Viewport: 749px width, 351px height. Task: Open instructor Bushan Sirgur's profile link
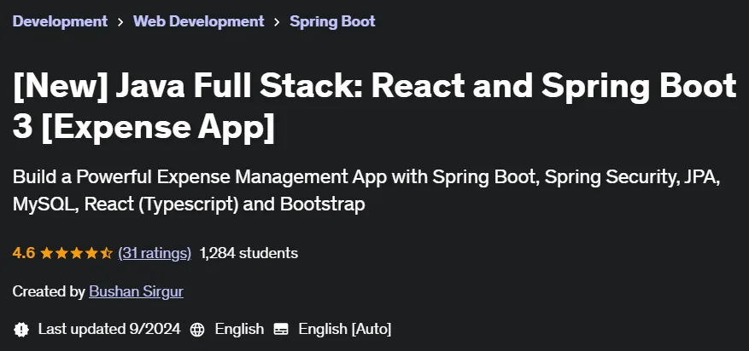tap(136, 291)
